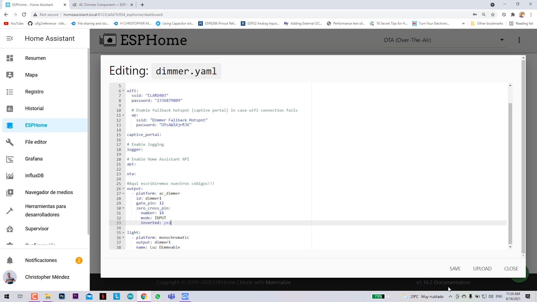Viewport: 537px width, 302px height.
Task: Open the Other bookmarks folder
Action: tap(487, 23)
